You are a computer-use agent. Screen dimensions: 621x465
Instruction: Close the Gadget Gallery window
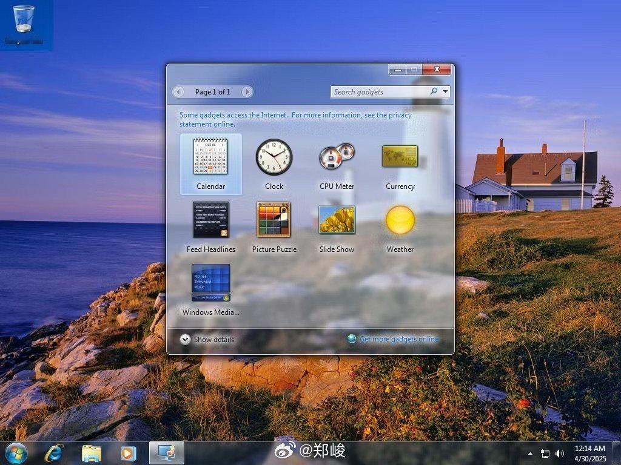(437, 69)
